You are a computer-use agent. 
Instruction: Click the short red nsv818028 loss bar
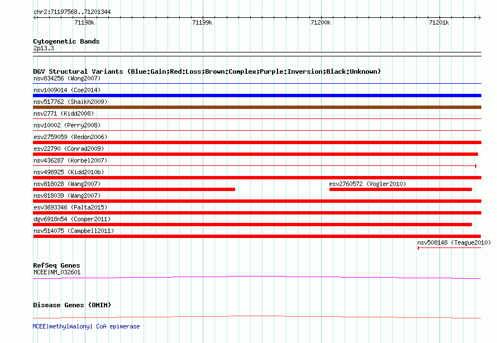[x=134, y=189]
